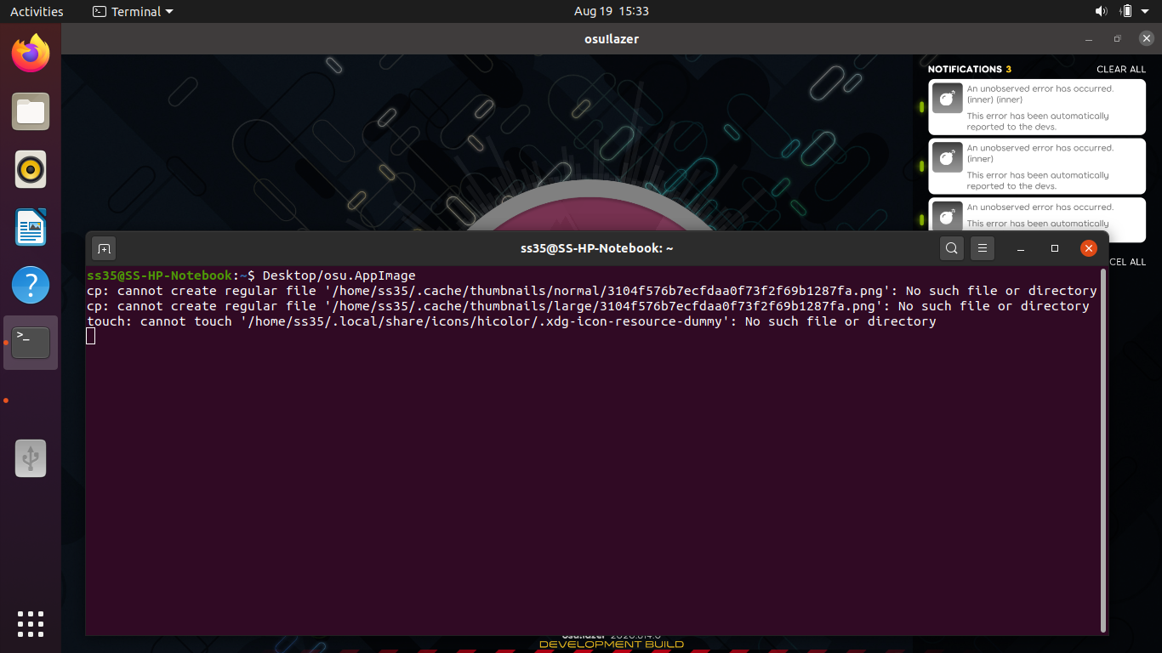Viewport: 1162px width, 653px height.
Task: Click CLEAR ALL in notifications
Action: 1121,69
